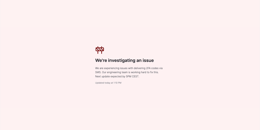Click the "2FA" text in the description

coord(148,68)
